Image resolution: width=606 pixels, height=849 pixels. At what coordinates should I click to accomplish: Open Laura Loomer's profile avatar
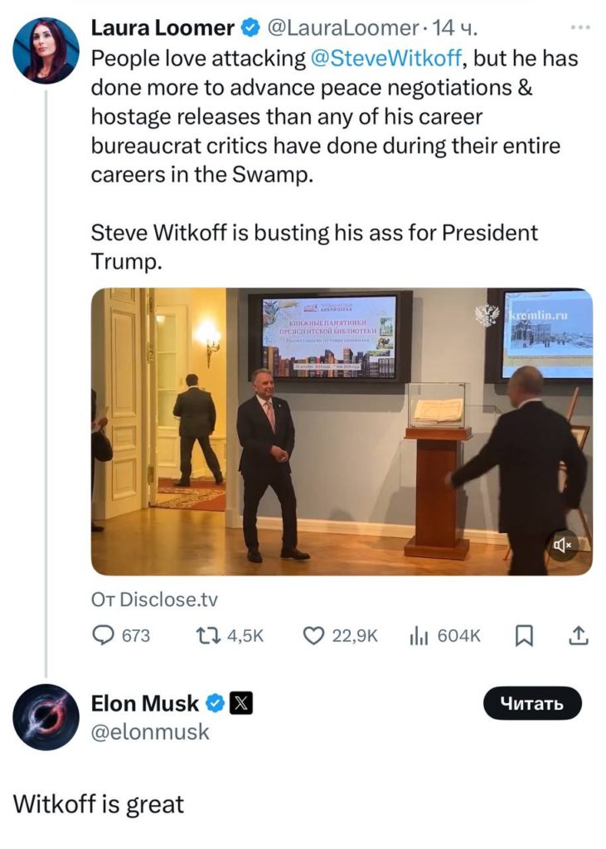46,51
